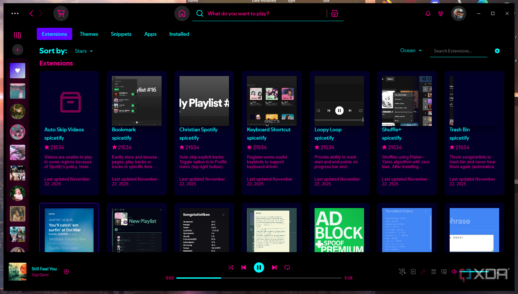Image resolution: width=518 pixels, height=294 pixels.
Task: Toggle the lyrics microphone button
Action: pos(423,272)
